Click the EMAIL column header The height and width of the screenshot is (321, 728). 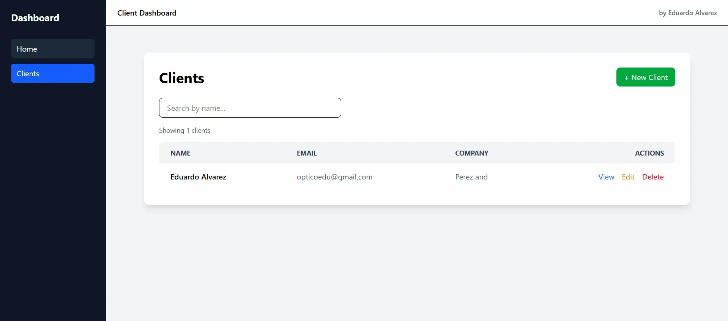click(306, 153)
